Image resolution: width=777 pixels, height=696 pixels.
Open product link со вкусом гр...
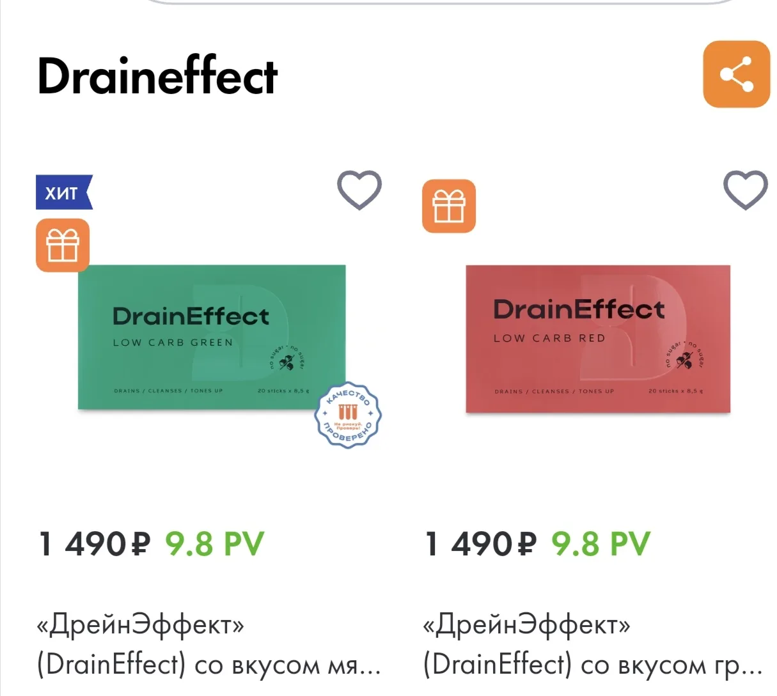tap(593, 644)
